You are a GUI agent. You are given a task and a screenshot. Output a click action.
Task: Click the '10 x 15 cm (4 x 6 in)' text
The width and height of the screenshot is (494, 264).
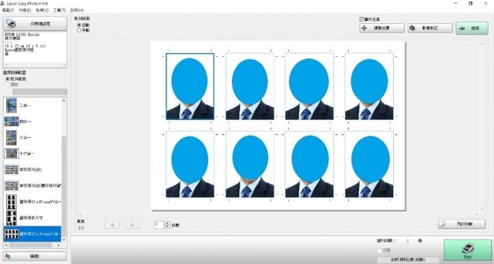click(25, 46)
